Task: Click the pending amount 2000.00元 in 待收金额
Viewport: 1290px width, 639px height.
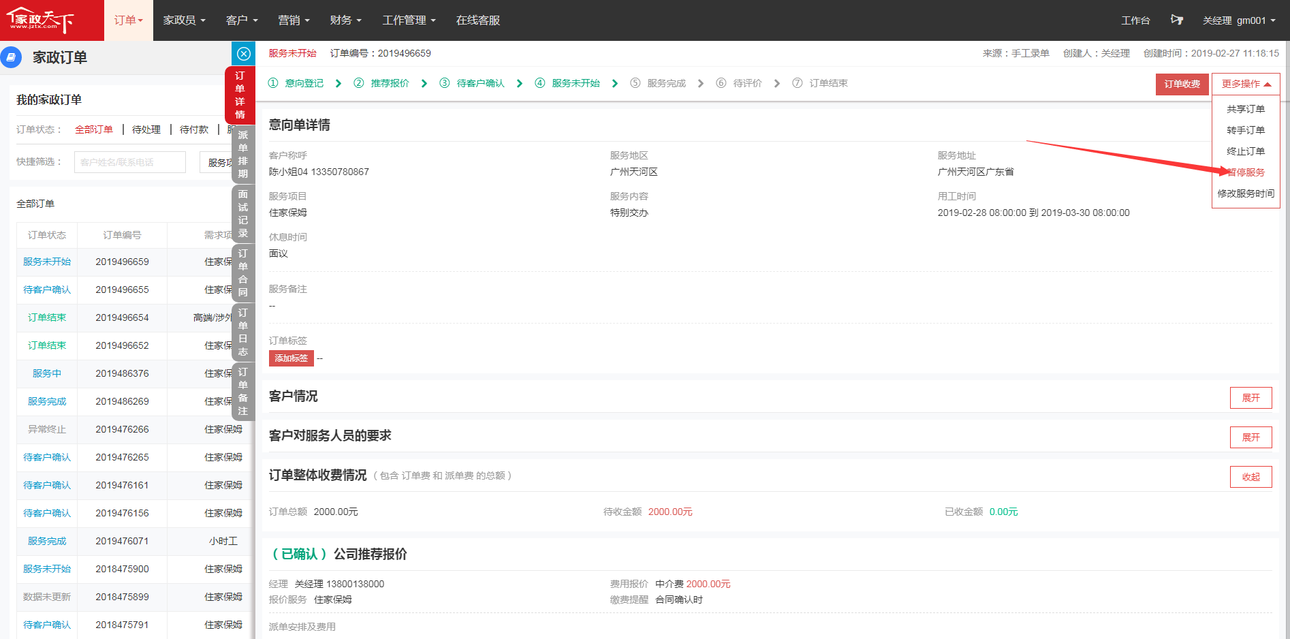Action: point(670,512)
